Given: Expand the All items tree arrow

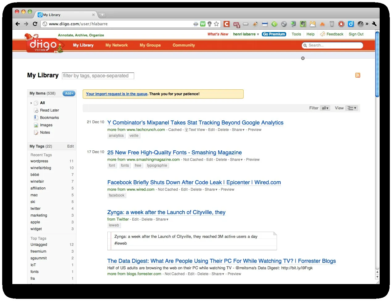Looking at the screenshot, I should pos(31,103).
